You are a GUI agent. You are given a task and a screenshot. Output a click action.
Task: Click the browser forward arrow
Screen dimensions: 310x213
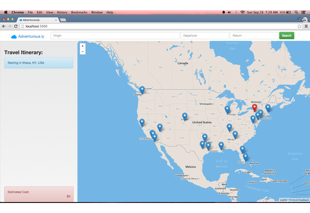click(x=10, y=26)
